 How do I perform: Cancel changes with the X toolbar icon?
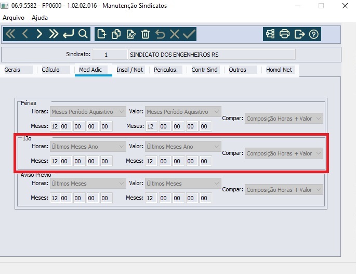175,34
